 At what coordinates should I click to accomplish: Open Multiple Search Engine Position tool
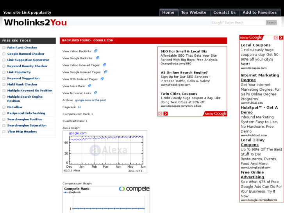coord(25,99)
